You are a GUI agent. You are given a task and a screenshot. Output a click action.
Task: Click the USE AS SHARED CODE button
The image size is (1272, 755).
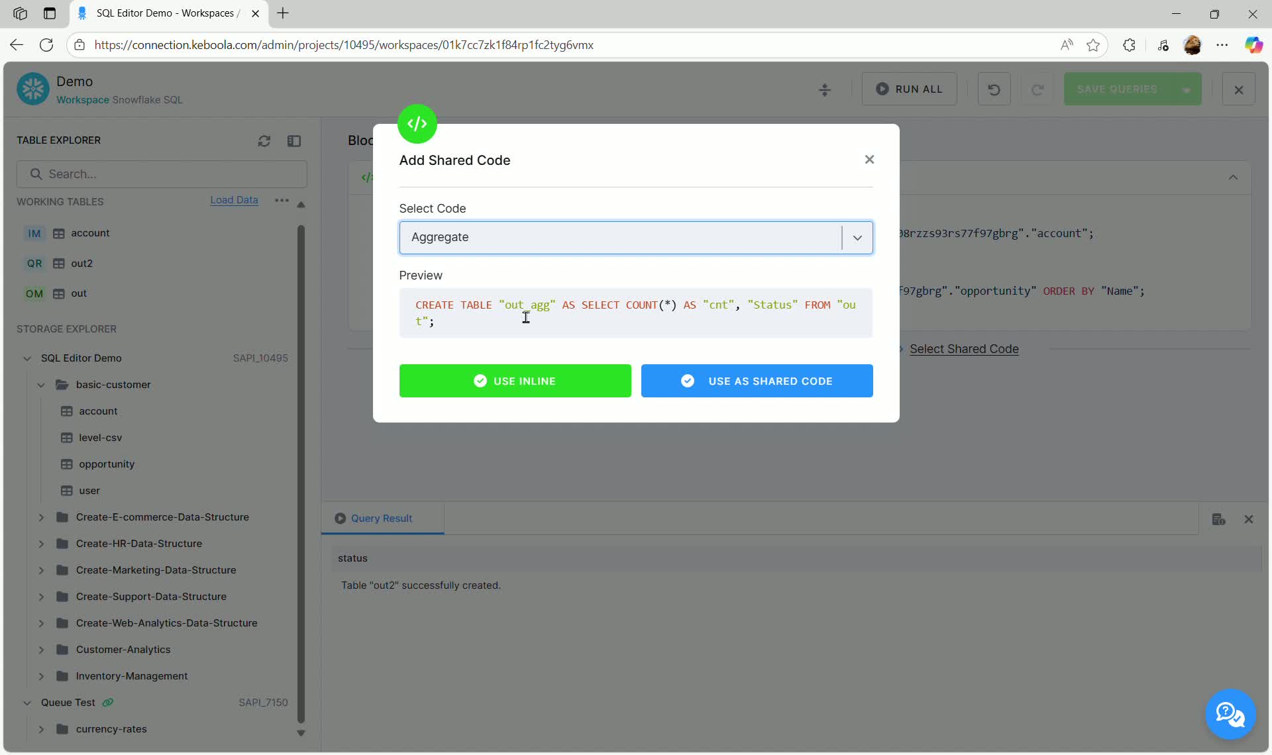tap(757, 381)
